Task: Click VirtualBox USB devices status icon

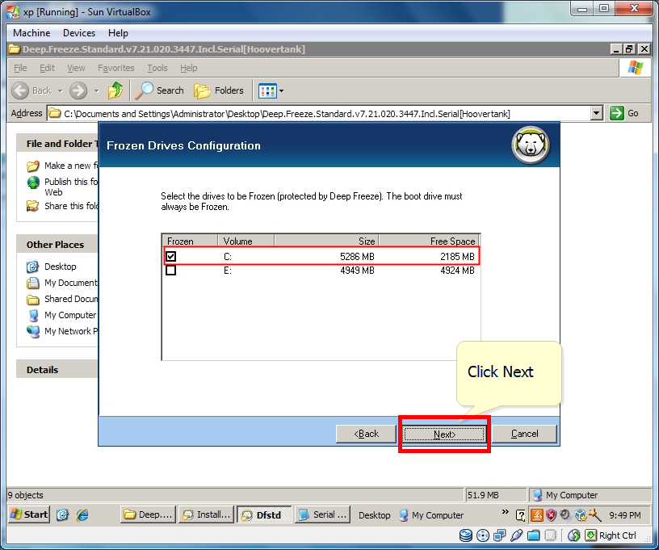Action: coord(517,535)
